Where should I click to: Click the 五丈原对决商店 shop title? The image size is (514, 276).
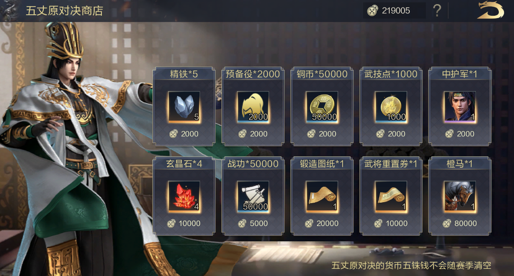coord(64,11)
